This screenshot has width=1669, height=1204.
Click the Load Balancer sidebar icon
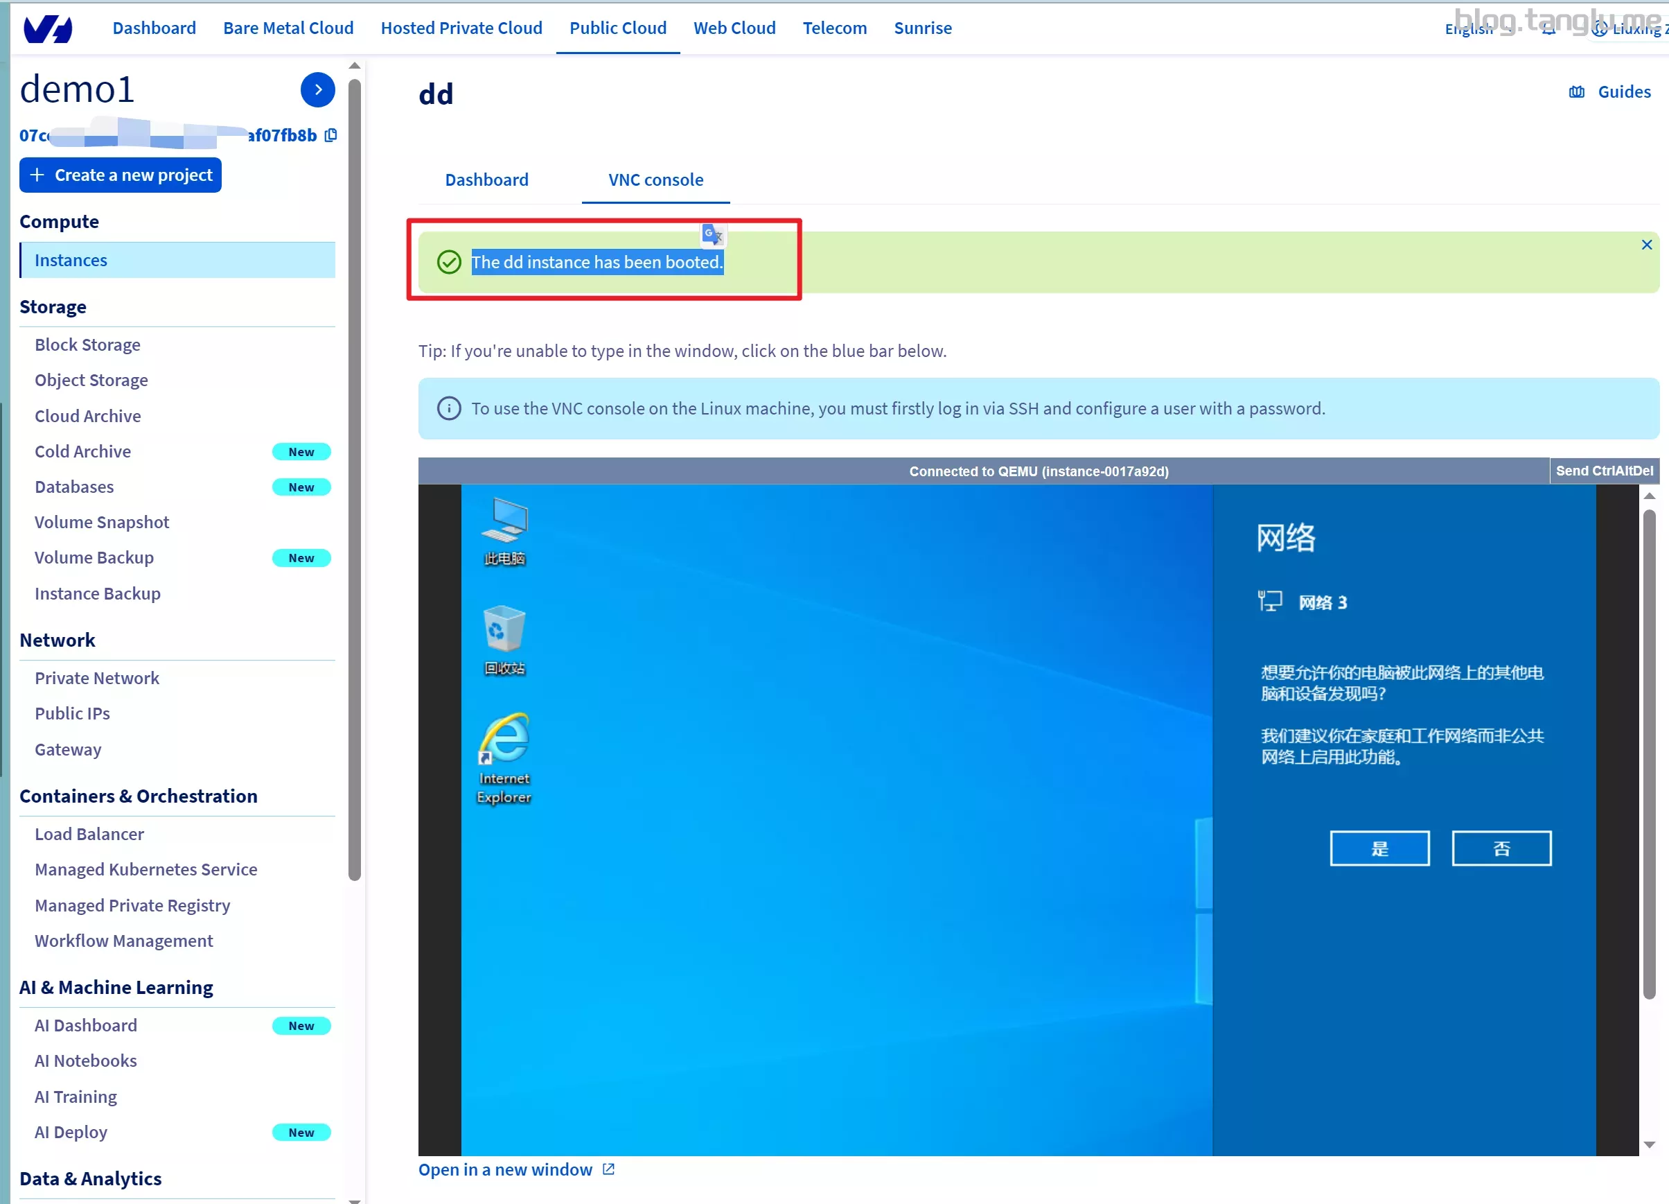(89, 833)
